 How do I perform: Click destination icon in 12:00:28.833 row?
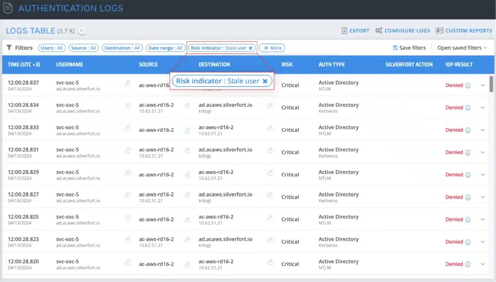(x=270, y=128)
